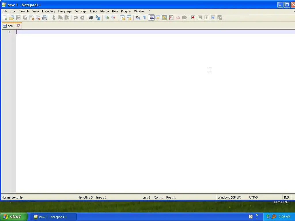Click the Playback macro icon
295x221 pixels.
coord(206,18)
